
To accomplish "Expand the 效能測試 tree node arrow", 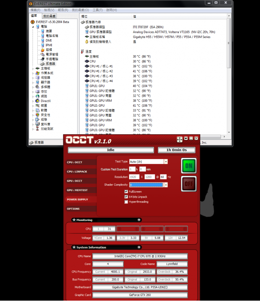I will 33,129.
